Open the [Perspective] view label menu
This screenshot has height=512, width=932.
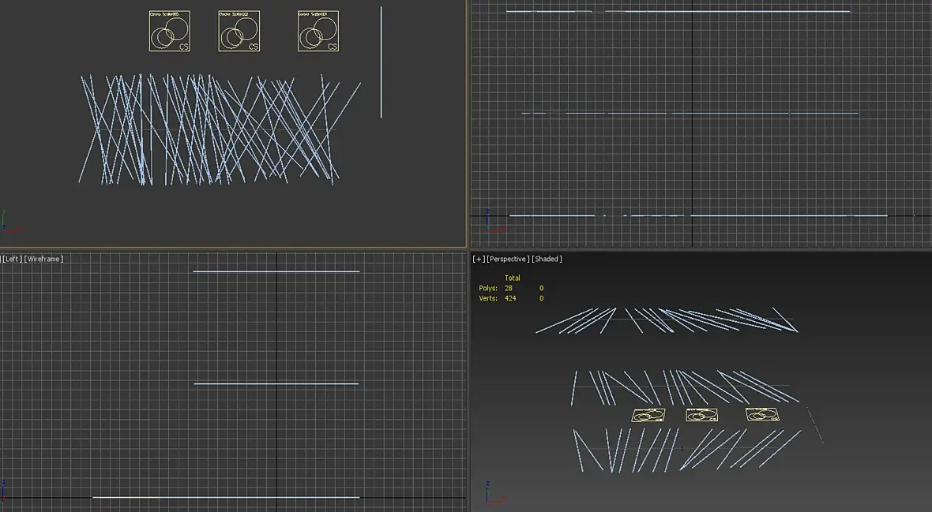[x=508, y=259]
